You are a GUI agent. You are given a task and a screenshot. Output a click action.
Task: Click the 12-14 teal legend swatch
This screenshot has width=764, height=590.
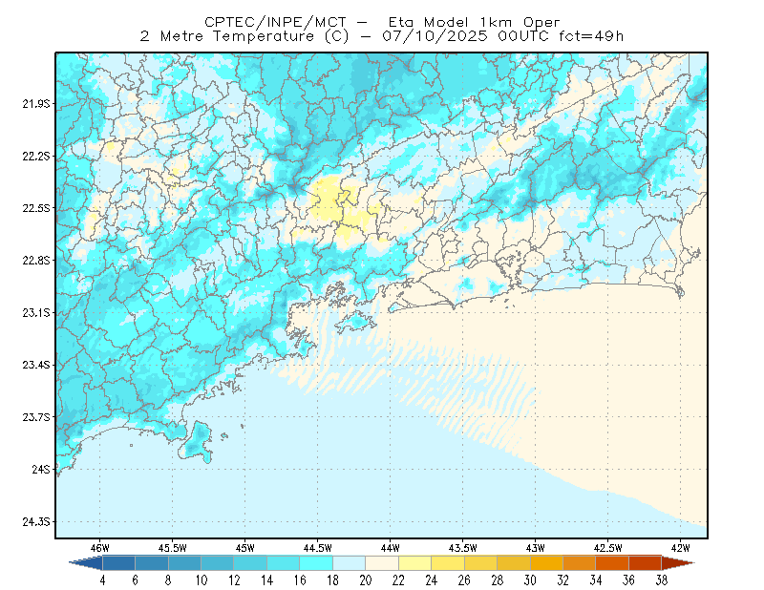click(x=250, y=563)
